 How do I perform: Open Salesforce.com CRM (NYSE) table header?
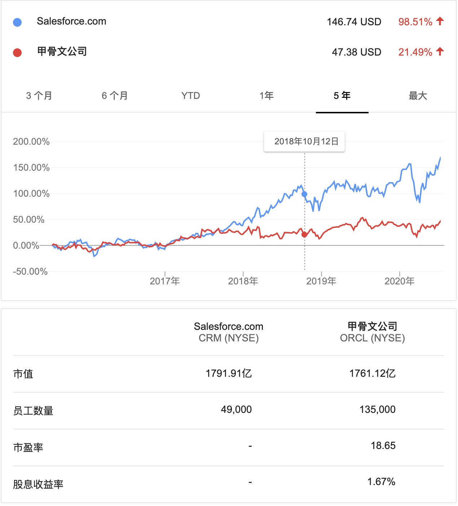229,332
